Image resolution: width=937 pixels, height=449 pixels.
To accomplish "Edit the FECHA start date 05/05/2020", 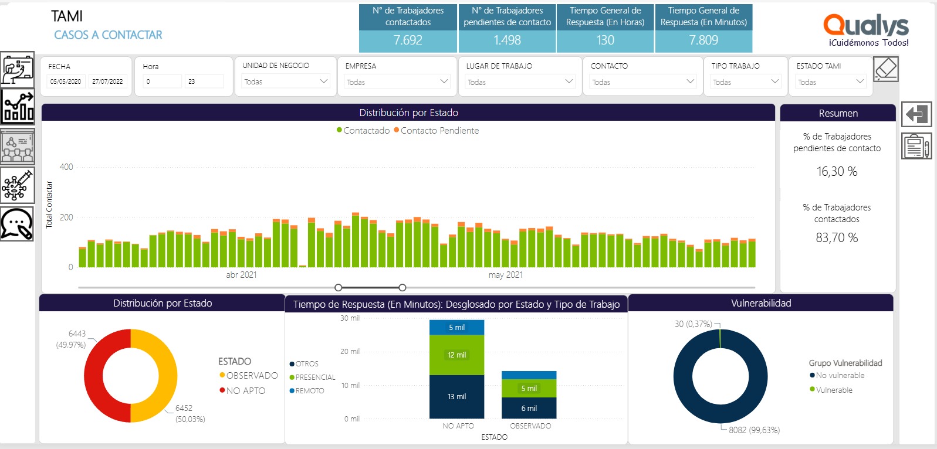I will [66, 81].
